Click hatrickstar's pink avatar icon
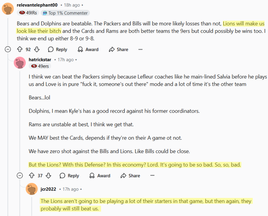 20,63
